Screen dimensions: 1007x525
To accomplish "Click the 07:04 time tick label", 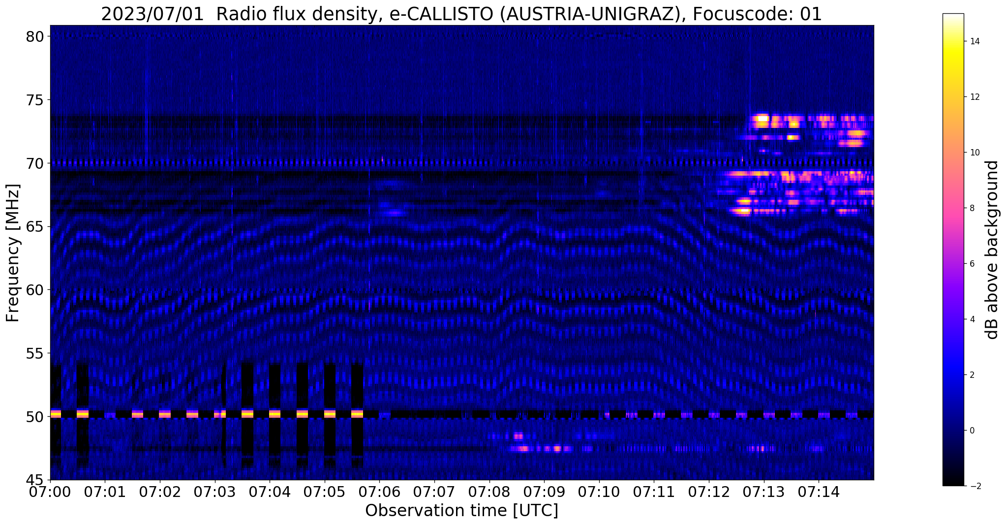I will click(x=270, y=491).
